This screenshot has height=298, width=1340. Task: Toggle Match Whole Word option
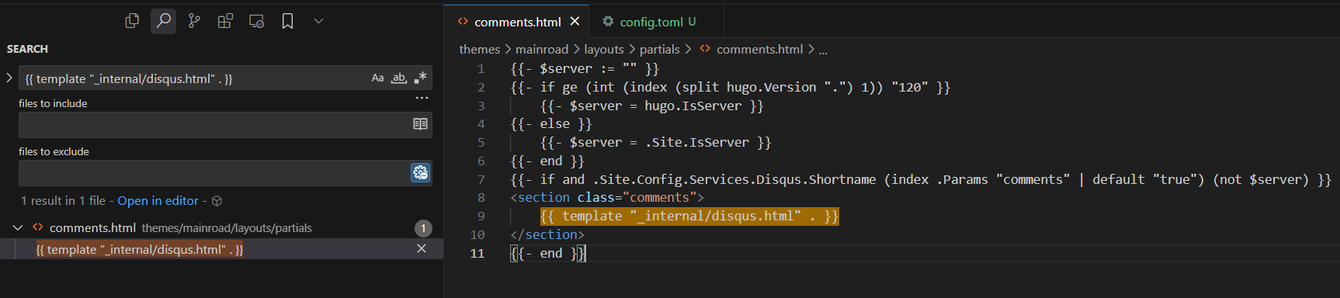[x=399, y=78]
